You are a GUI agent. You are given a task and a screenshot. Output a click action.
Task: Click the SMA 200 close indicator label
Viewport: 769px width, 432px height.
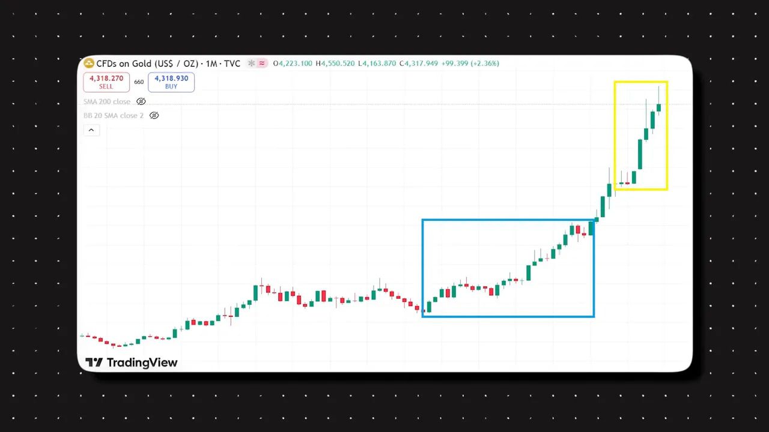107,101
